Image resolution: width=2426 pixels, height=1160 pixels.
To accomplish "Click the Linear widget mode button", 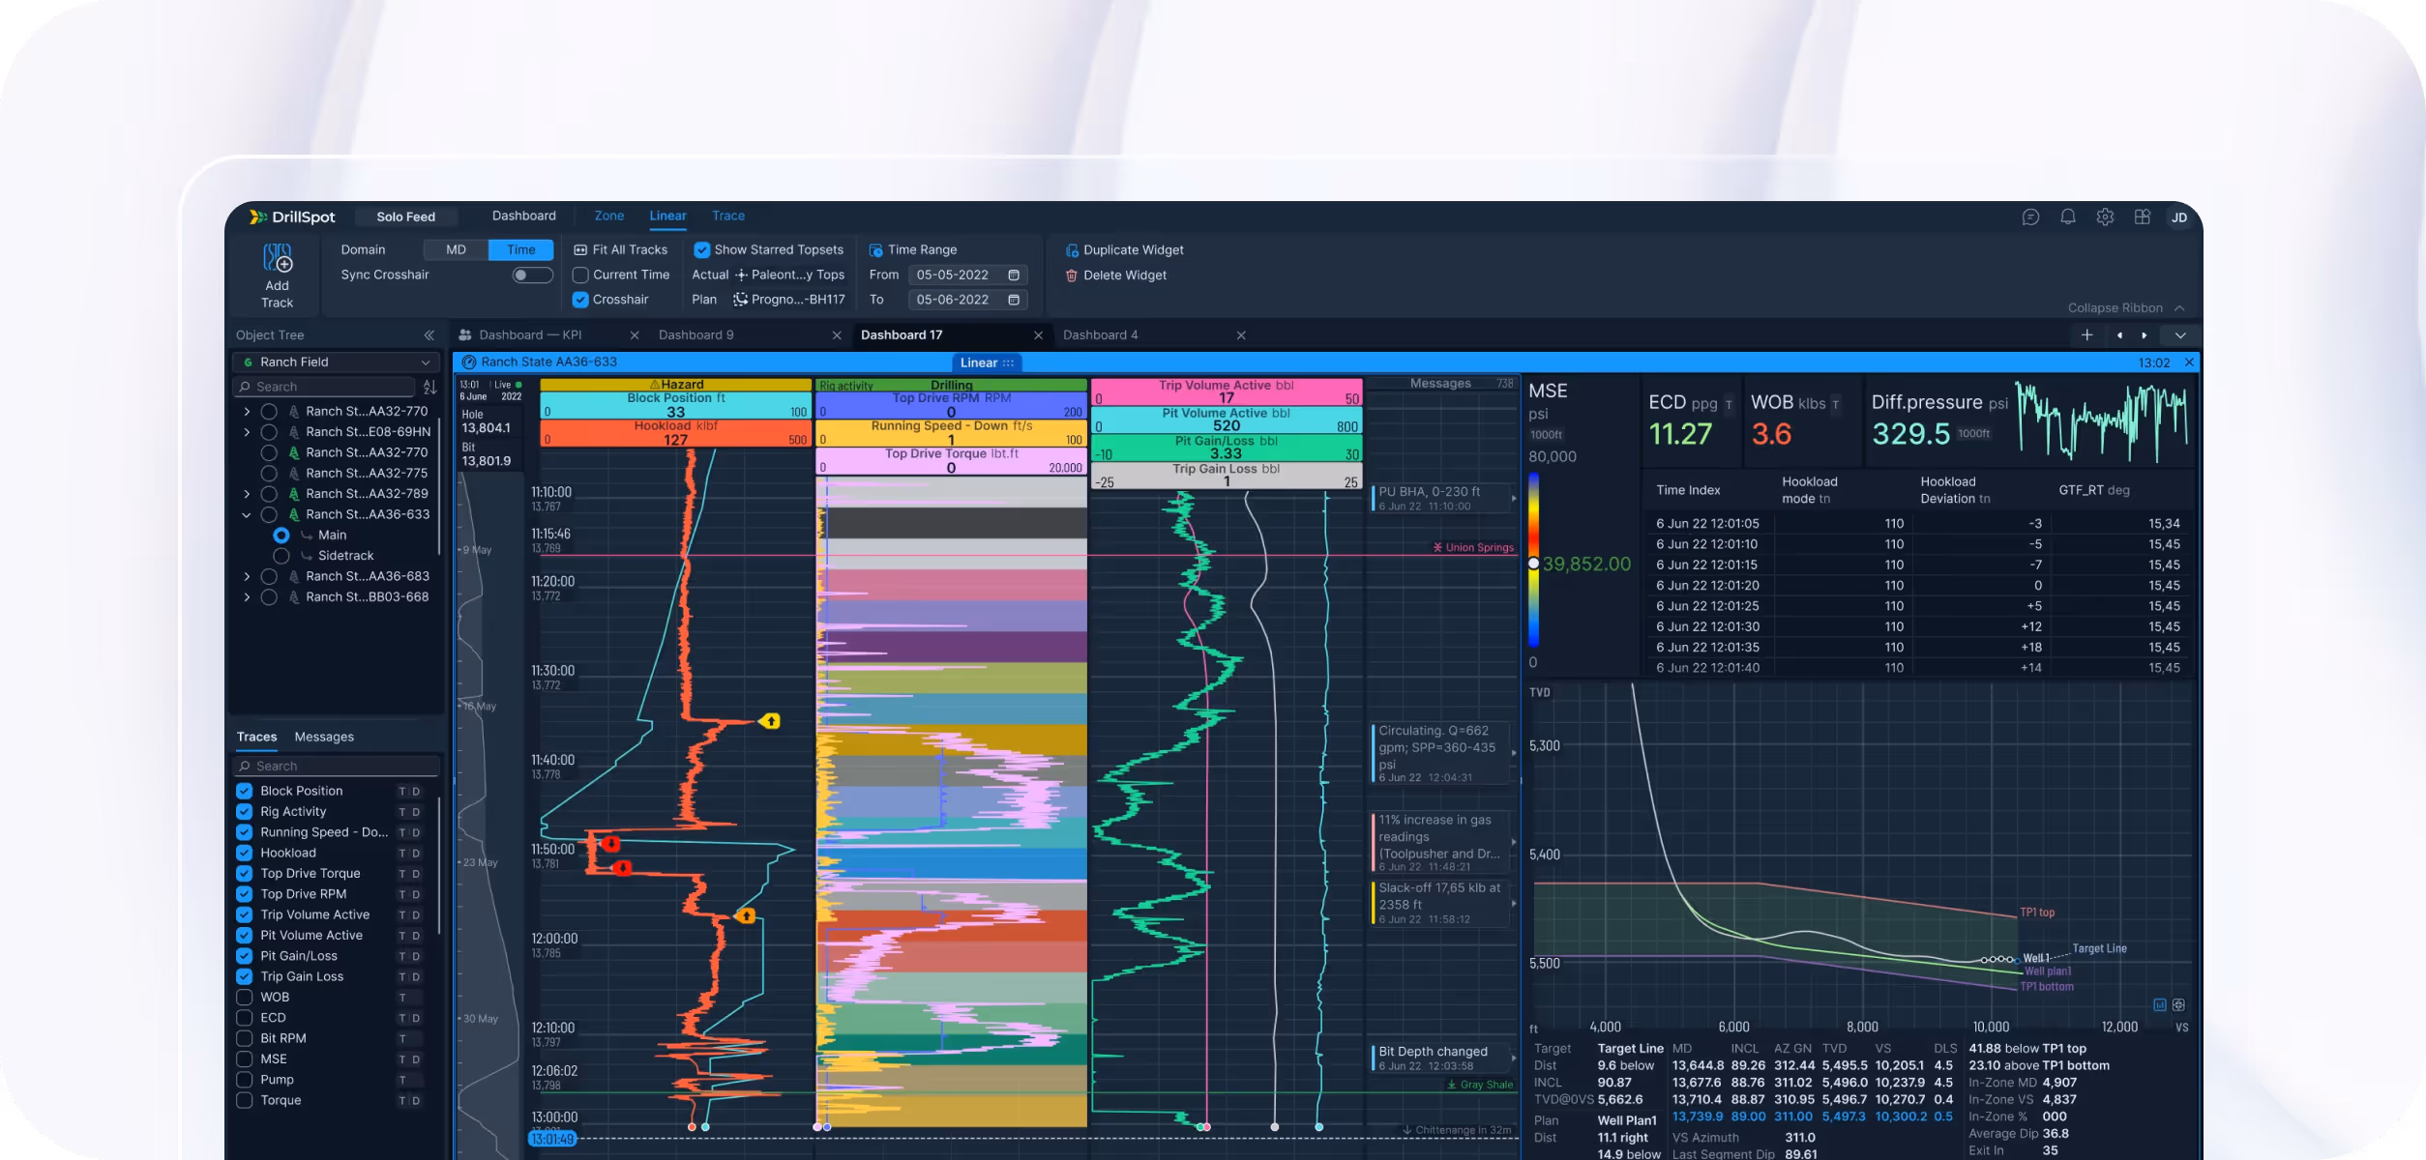I will [987, 363].
